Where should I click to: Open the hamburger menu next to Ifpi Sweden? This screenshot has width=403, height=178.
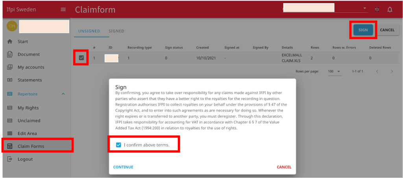coord(63,10)
